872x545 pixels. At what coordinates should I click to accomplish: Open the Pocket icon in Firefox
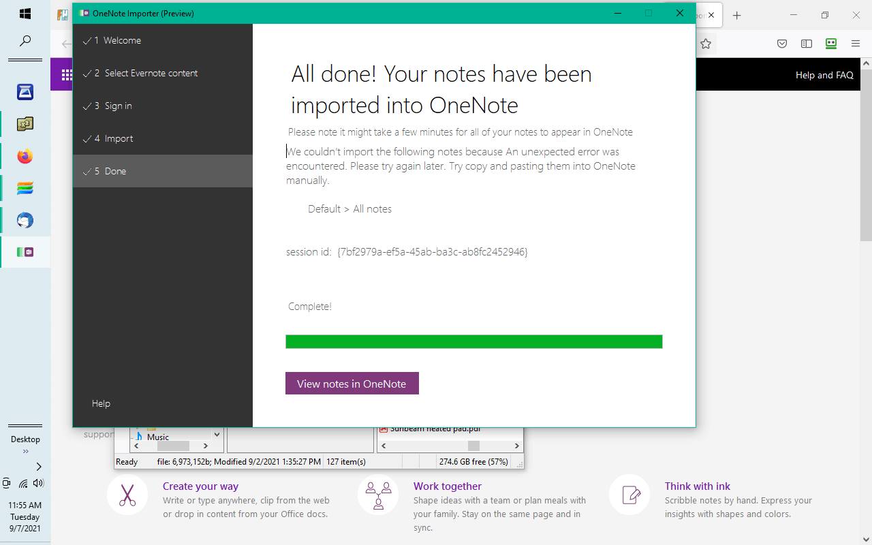click(x=783, y=44)
